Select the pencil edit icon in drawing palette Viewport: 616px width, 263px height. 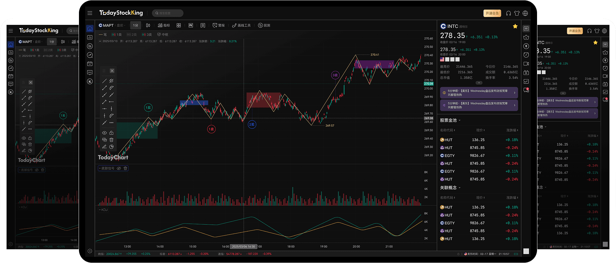click(x=104, y=147)
